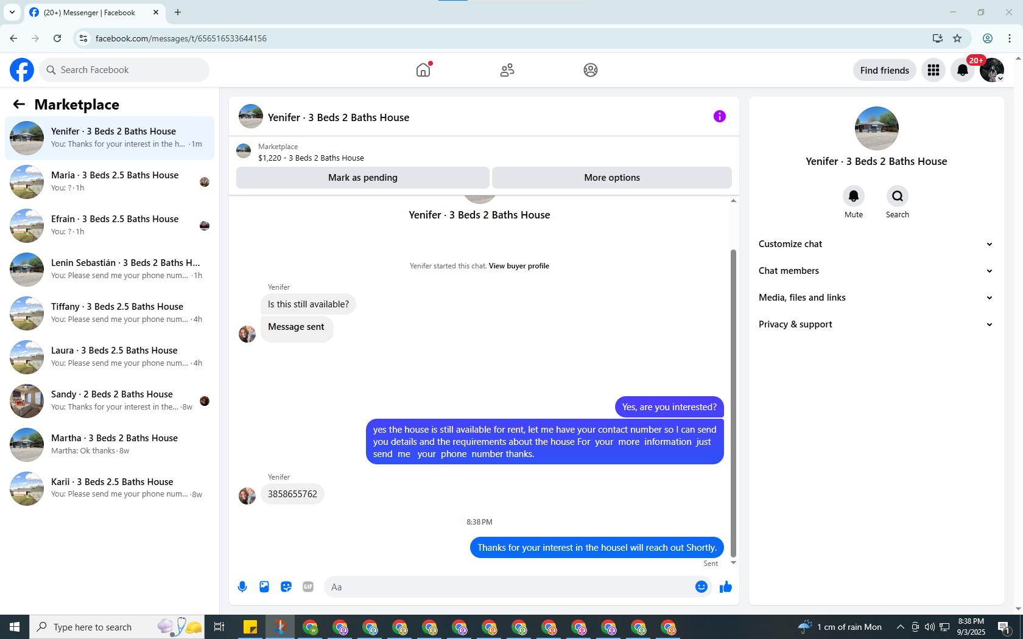The height and width of the screenshot is (639, 1023).
Task: Click the chat scrollbar down arrow
Action: 733,563
